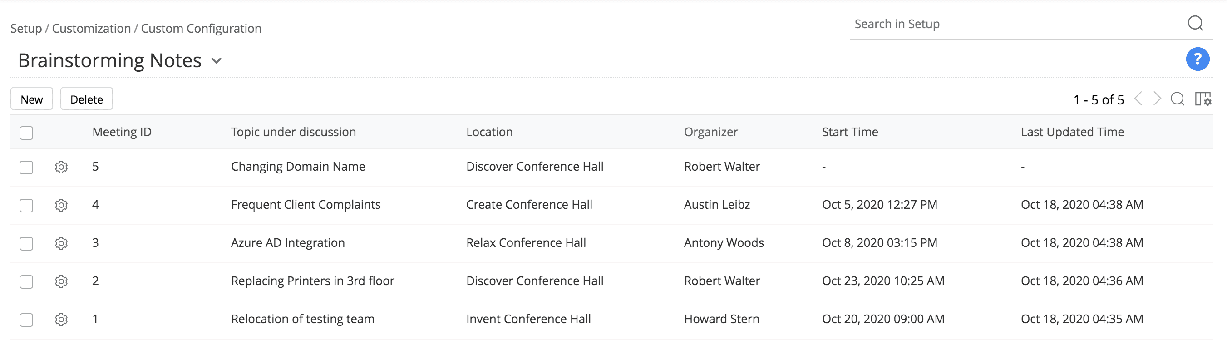Expand the Brainstorming Notes dropdown arrow
The width and height of the screenshot is (1227, 350).
[216, 61]
